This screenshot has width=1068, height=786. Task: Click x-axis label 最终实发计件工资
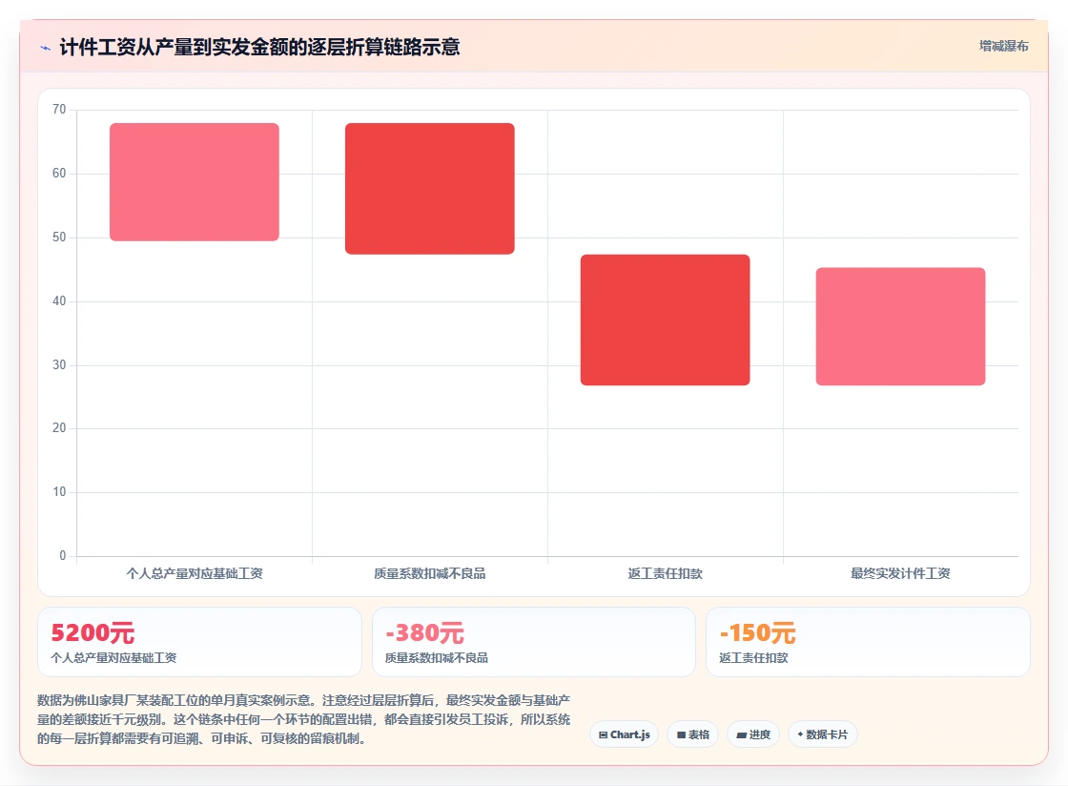[x=900, y=573]
